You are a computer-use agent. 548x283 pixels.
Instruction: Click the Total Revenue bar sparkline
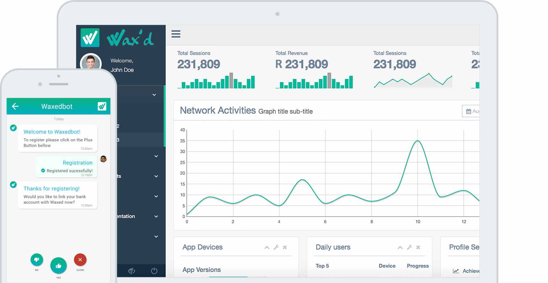(314, 81)
